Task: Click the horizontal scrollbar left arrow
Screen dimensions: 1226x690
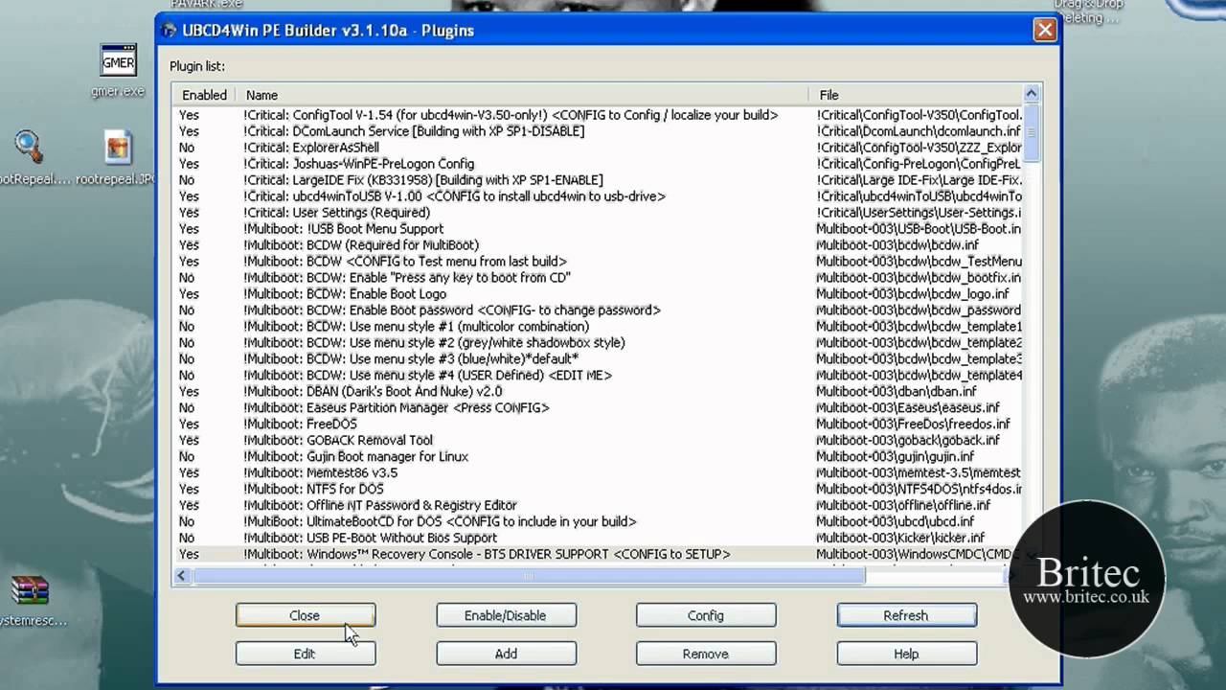Action: 182,576
